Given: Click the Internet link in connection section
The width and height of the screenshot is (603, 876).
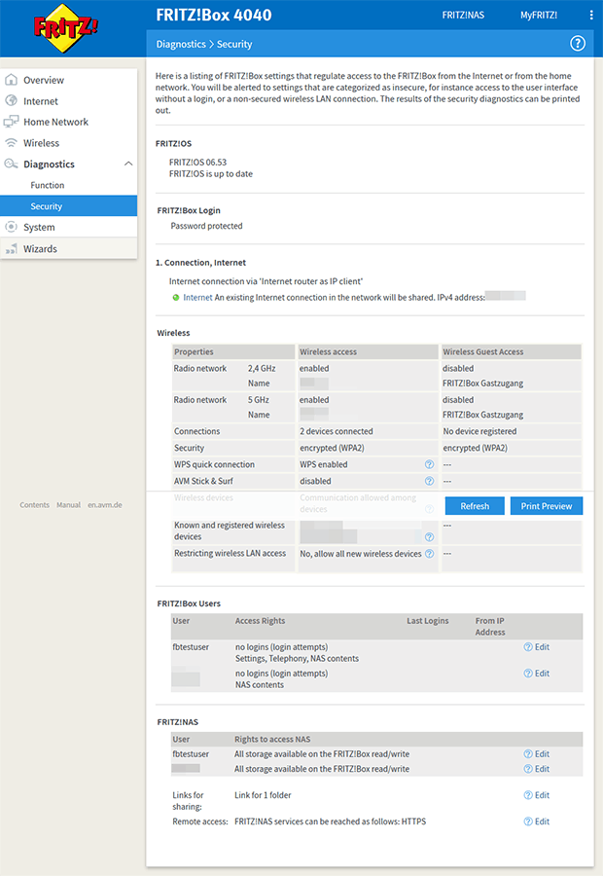Looking at the screenshot, I should (x=197, y=298).
